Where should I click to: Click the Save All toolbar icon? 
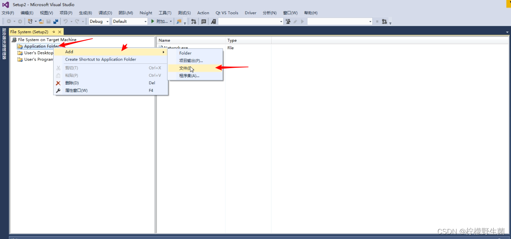point(56,21)
